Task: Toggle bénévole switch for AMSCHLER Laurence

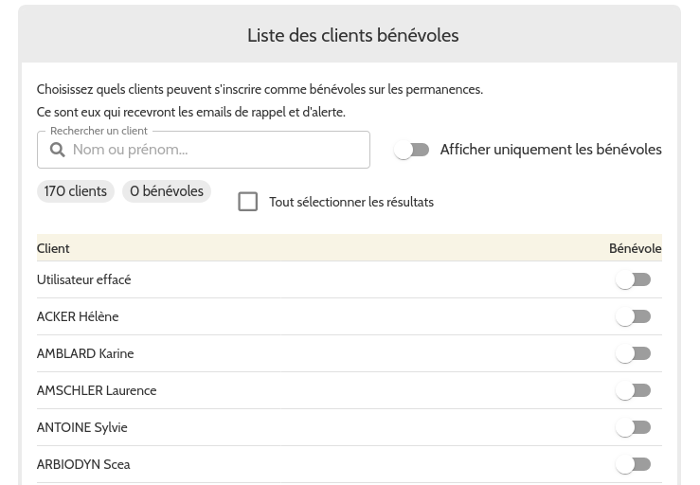Action: point(633,390)
